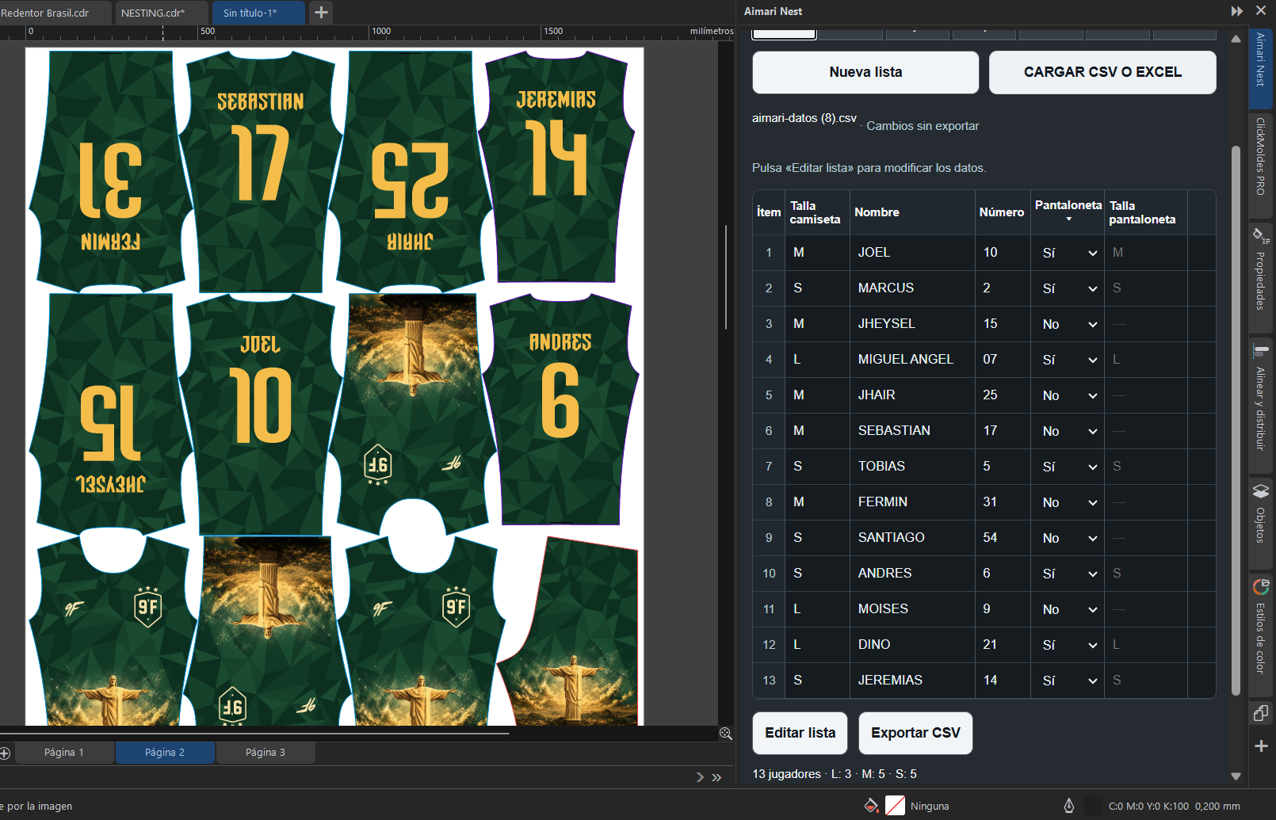Switch to the Redentor Brasil.cdr document tab
Screen dimensions: 1276x820
pos(55,13)
